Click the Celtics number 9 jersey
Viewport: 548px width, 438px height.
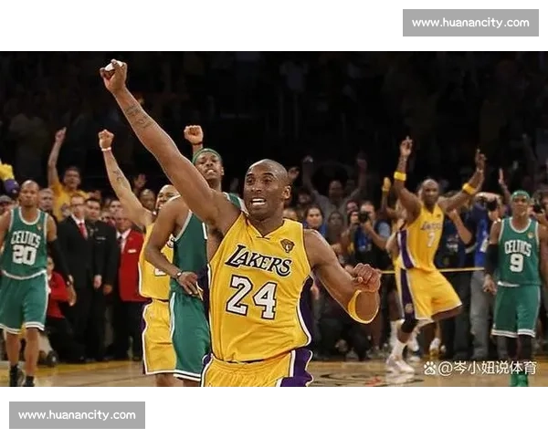517,255
